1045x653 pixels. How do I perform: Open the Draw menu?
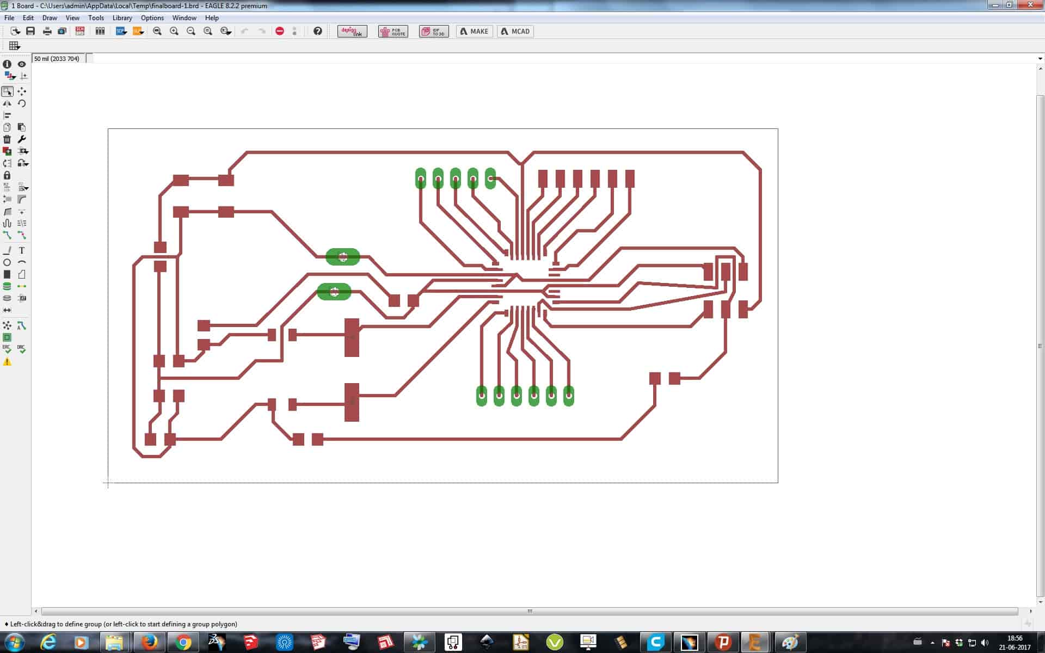tap(50, 18)
